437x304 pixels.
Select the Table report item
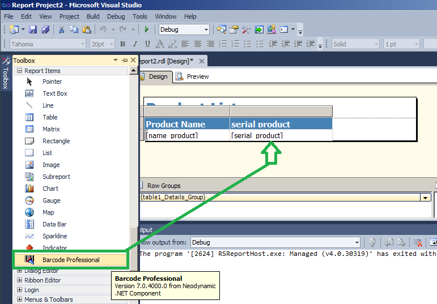point(50,117)
